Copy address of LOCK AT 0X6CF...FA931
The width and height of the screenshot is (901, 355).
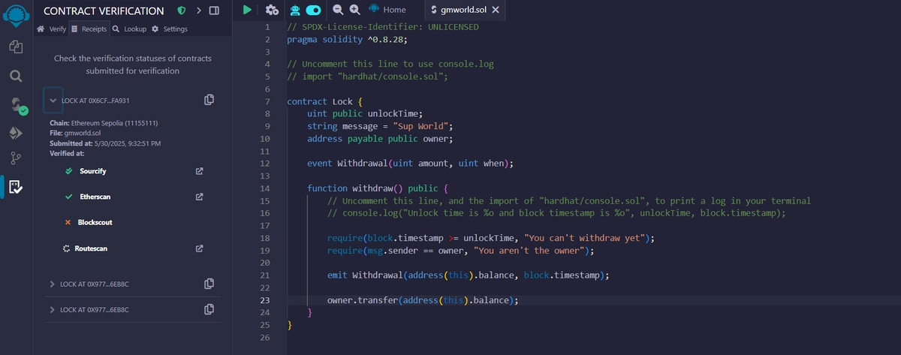(209, 100)
